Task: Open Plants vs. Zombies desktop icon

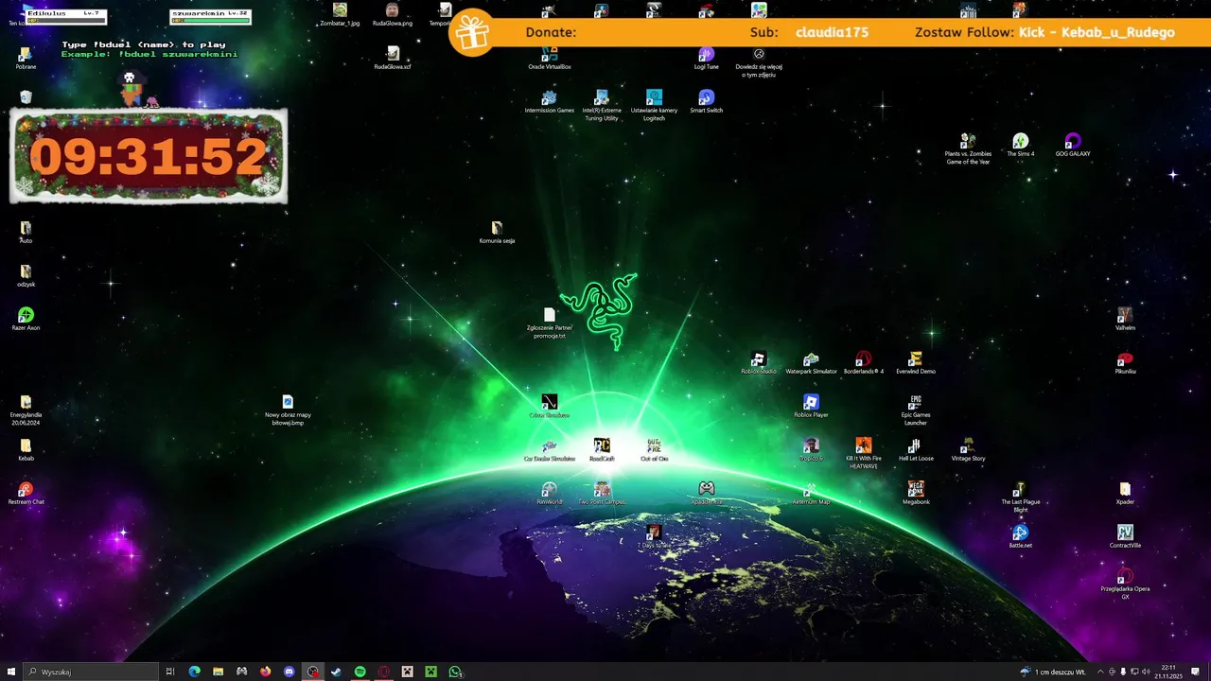Action: click(x=968, y=148)
